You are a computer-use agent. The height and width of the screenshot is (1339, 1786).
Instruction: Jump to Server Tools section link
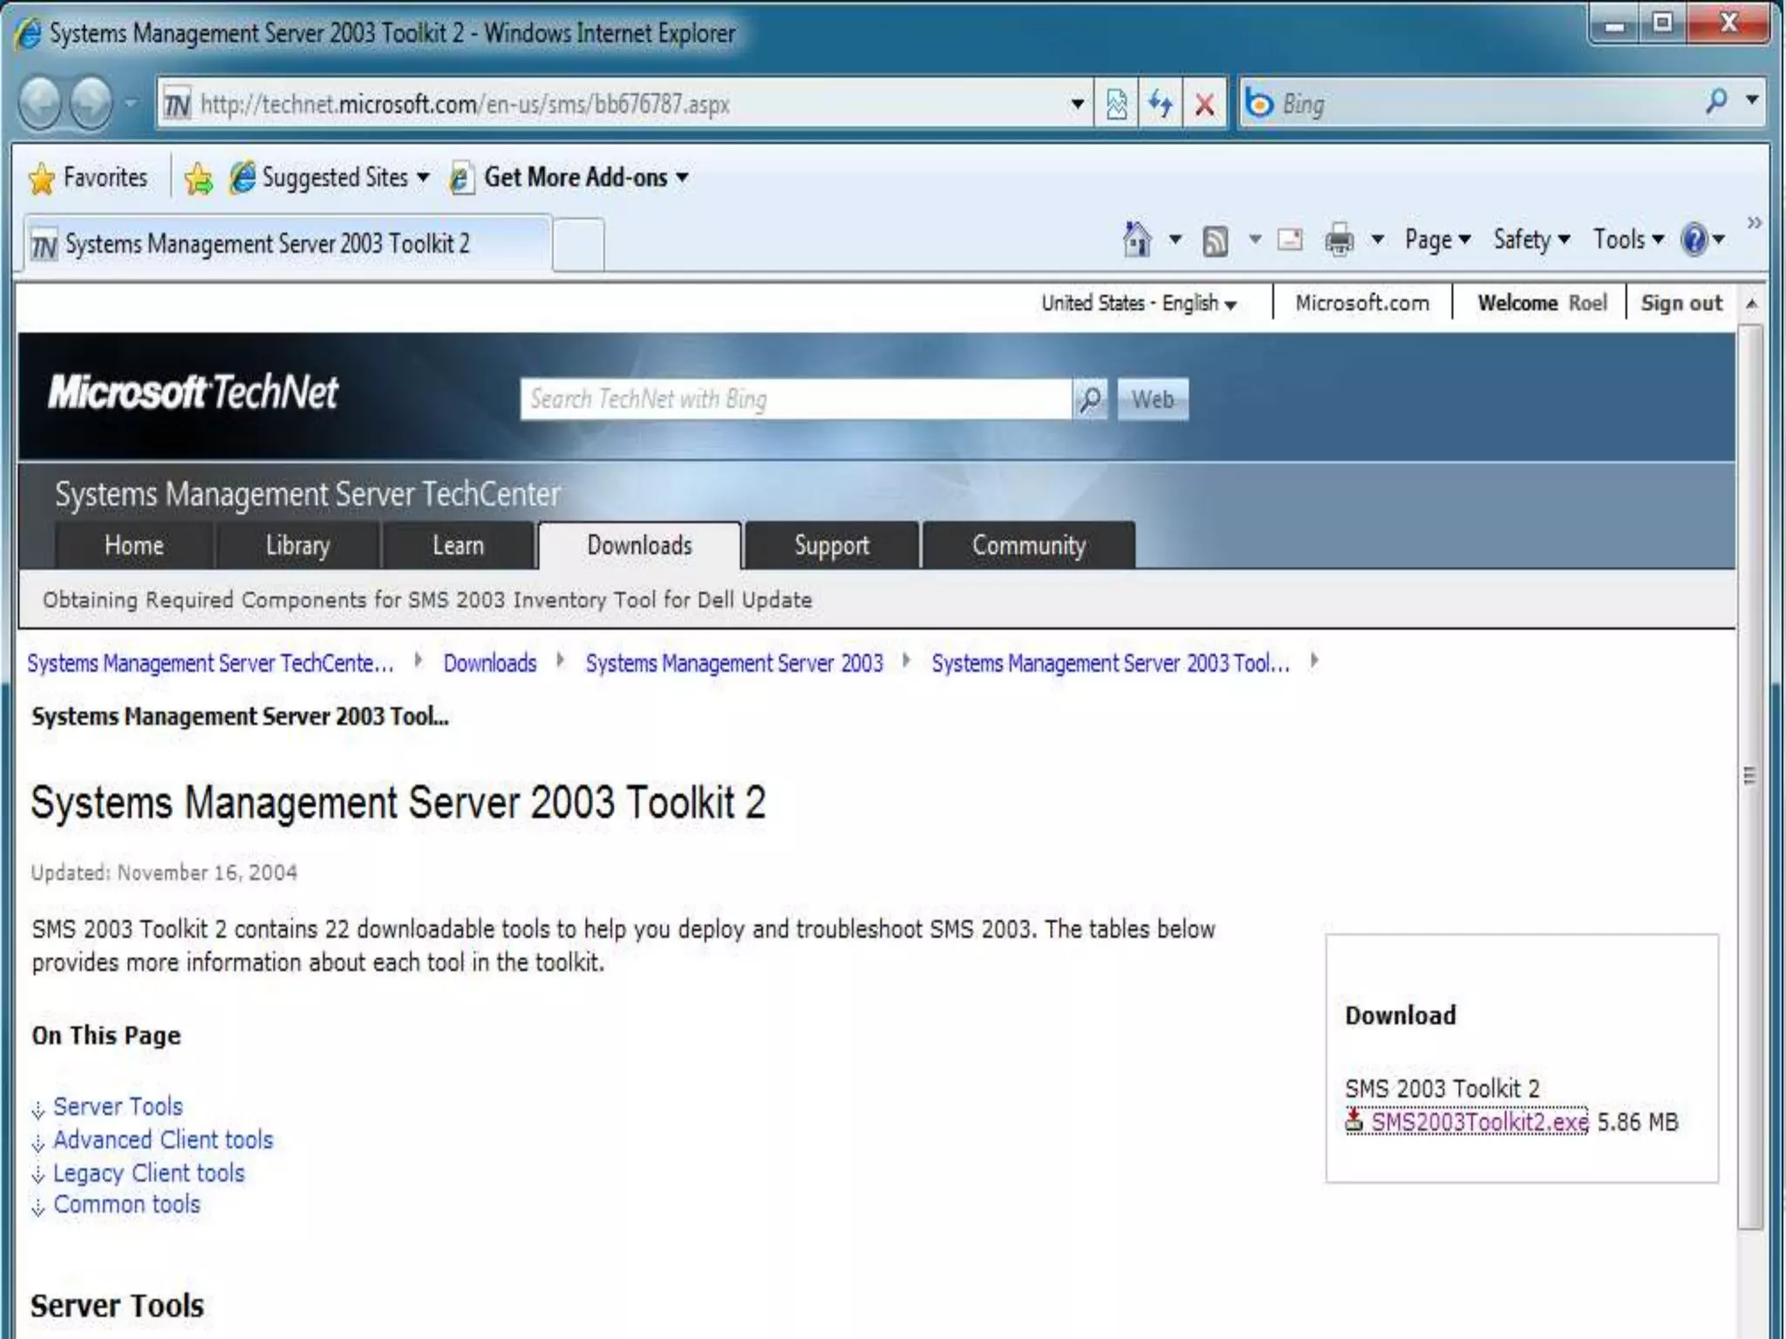(118, 1106)
